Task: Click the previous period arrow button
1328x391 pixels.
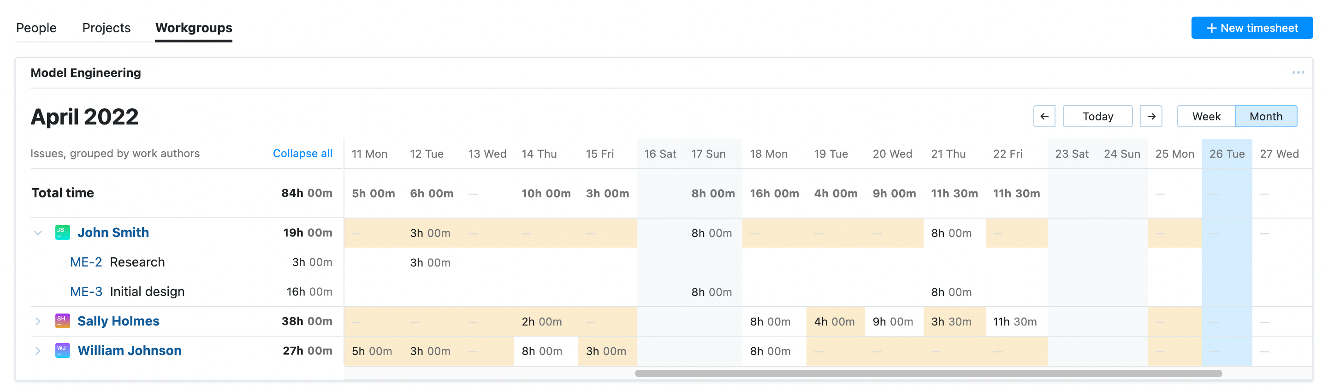Action: pyautogui.click(x=1044, y=116)
